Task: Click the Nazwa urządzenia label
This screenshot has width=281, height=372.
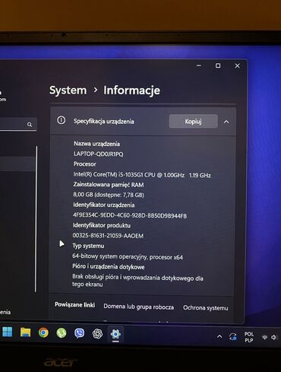Action: 96,144
